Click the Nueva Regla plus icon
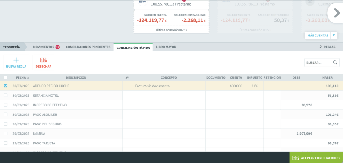This screenshot has height=163, width=343. point(16,60)
